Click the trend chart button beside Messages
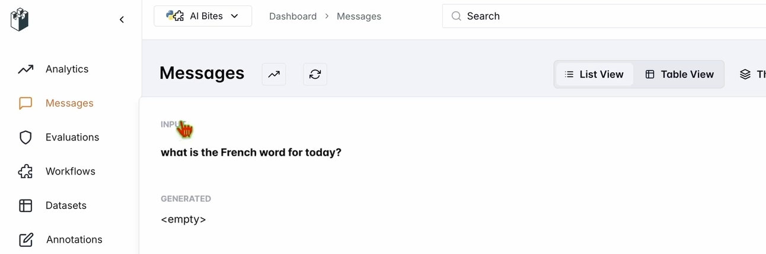Viewport: 766px width, 254px height. tap(274, 74)
